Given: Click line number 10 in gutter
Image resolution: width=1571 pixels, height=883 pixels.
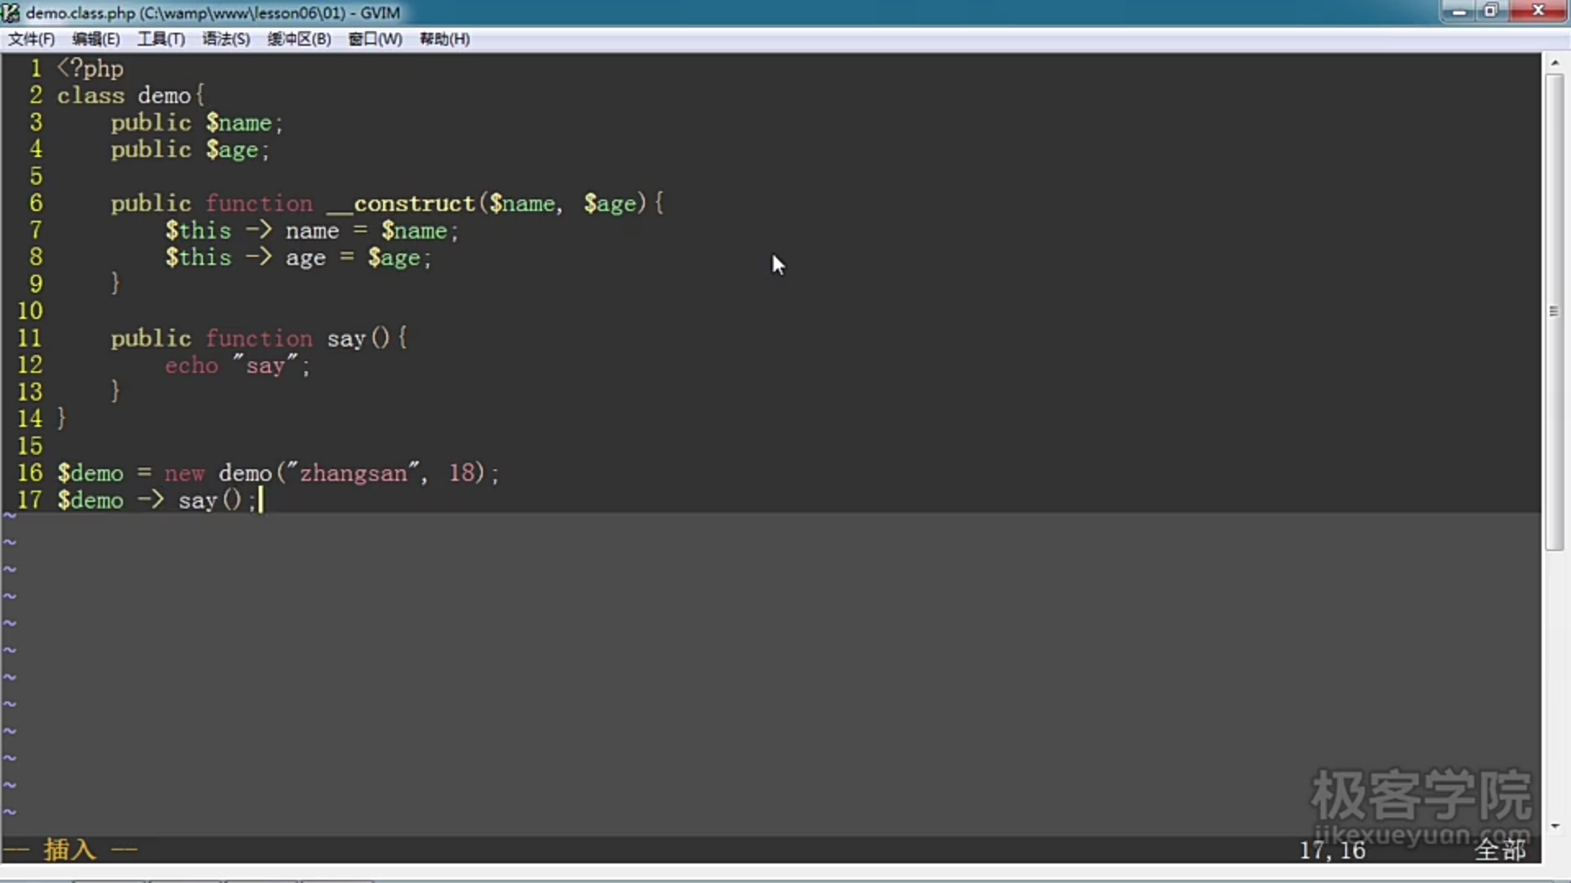Looking at the screenshot, I should (x=30, y=311).
